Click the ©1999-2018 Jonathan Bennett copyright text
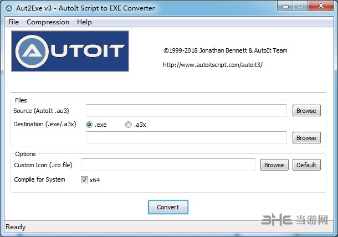 click(226, 50)
